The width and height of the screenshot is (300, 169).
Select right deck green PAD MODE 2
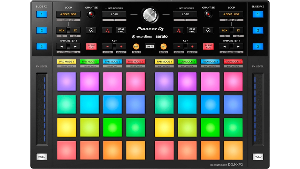pyautogui.click(x=187, y=62)
